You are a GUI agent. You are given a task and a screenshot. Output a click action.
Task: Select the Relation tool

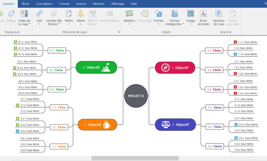[x=129, y=14]
